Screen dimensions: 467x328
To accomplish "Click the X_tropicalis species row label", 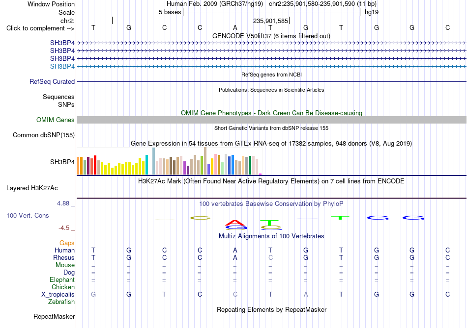I will click(58, 295).
